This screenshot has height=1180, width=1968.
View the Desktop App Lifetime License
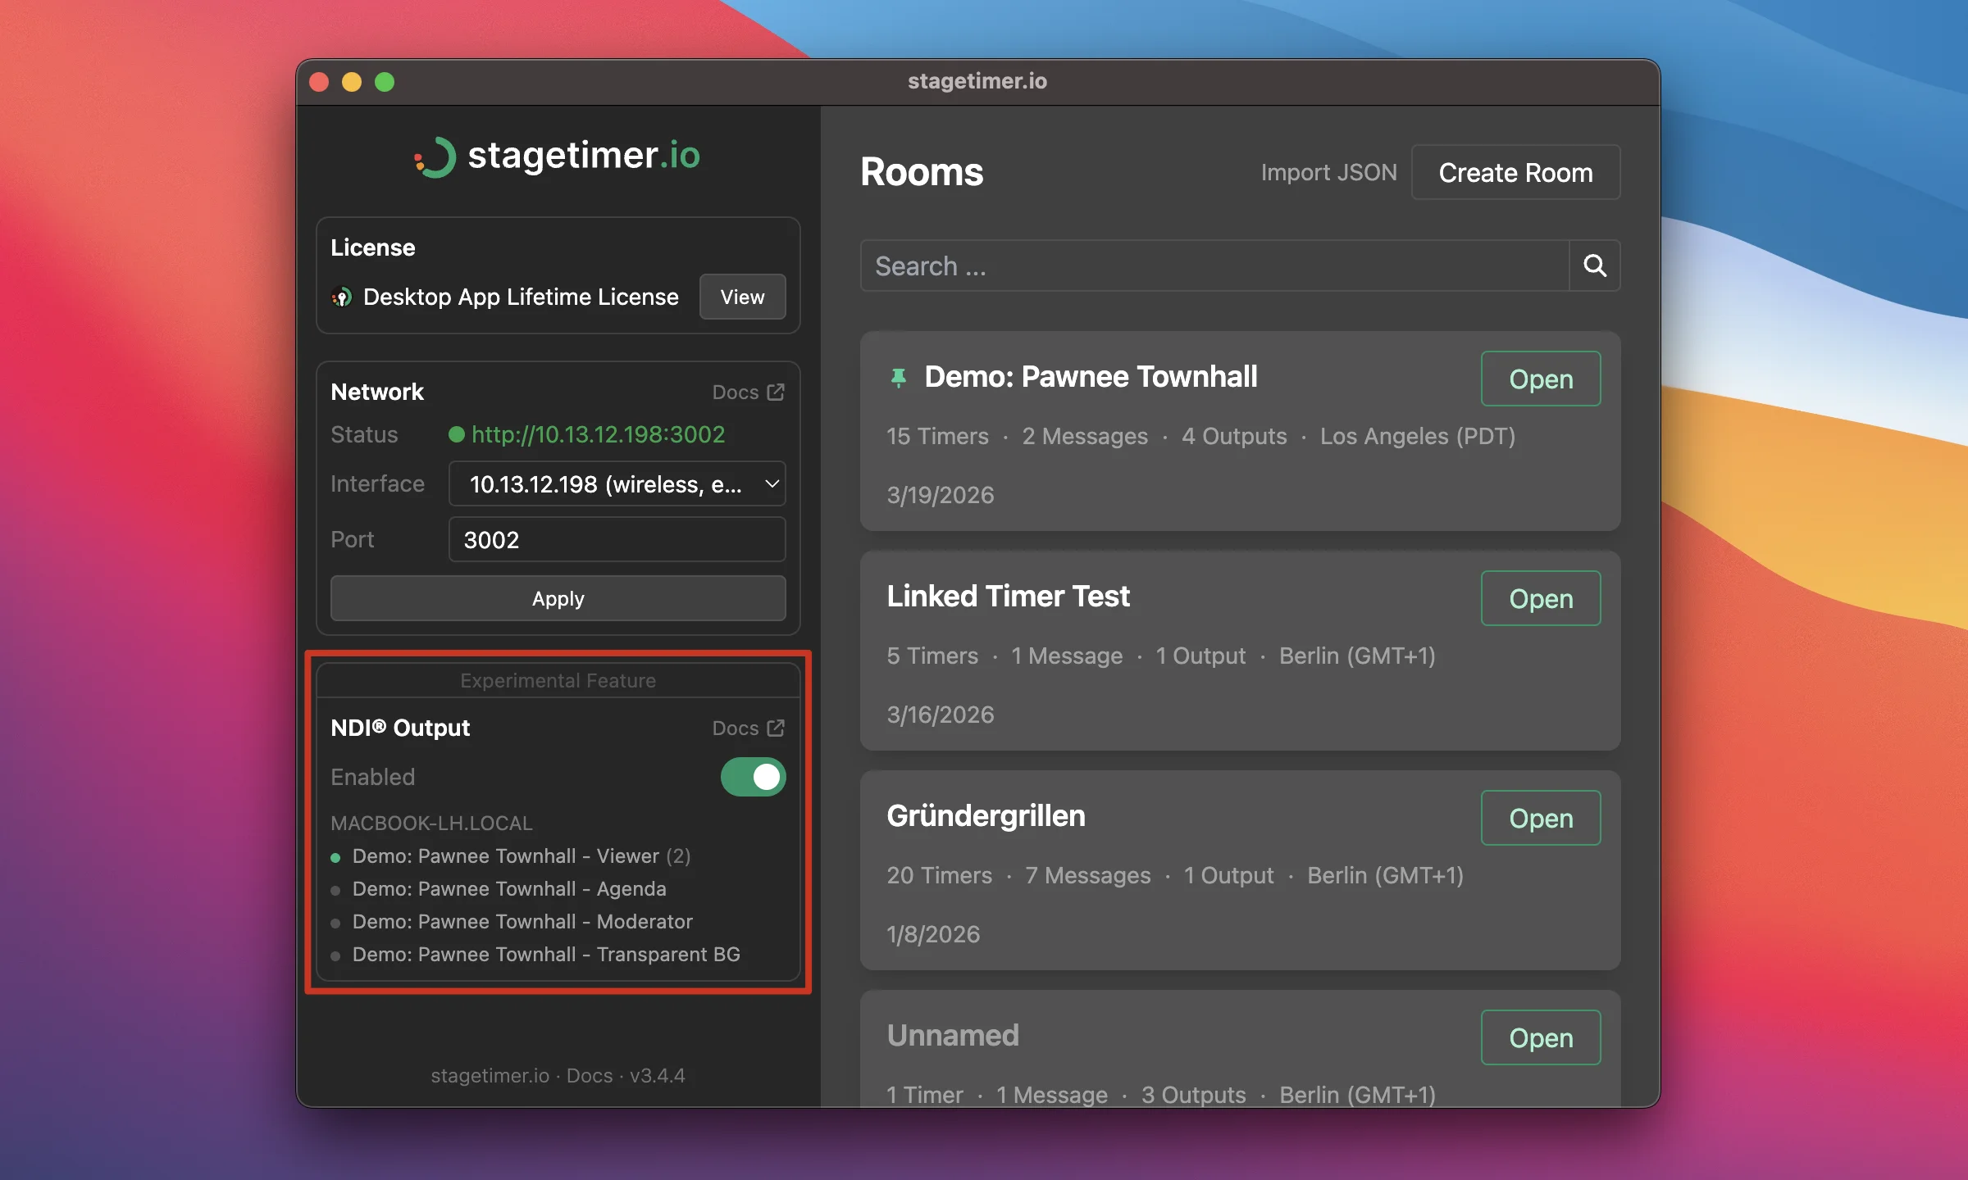click(742, 297)
